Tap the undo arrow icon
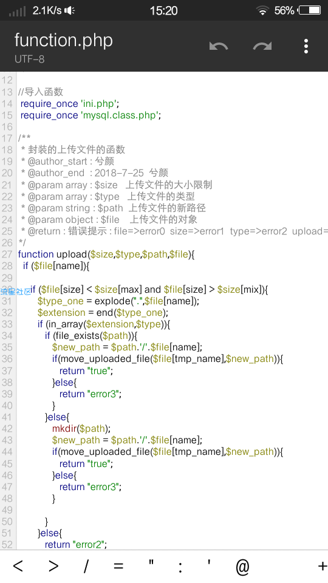This screenshot has height=583, width=328. pyautogui.click(x=219, y=46)
